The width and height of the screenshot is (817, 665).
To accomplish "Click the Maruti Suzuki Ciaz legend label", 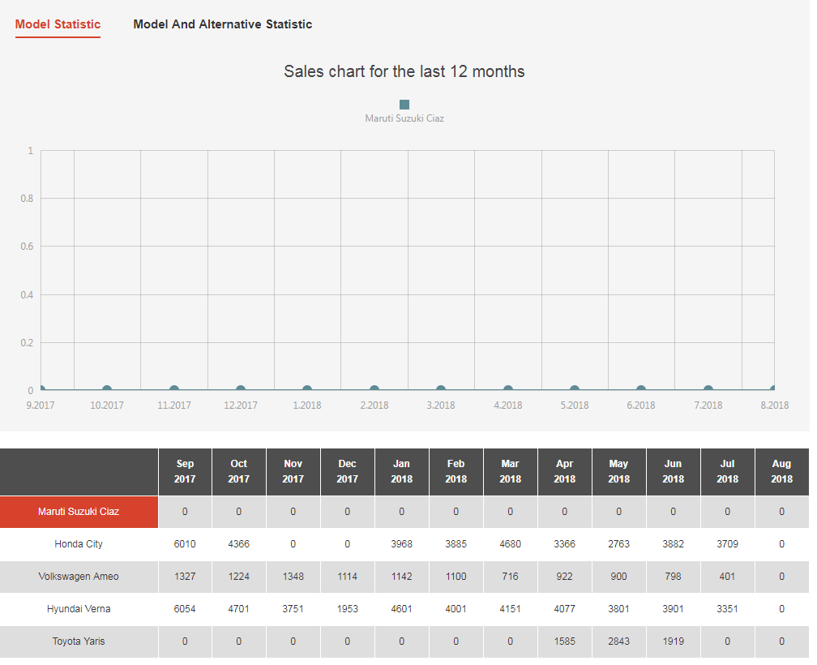I will coord(404,118).
